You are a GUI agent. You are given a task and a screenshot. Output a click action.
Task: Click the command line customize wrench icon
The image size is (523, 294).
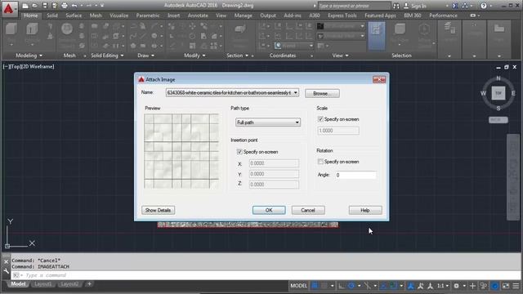(x=7, y=271)
